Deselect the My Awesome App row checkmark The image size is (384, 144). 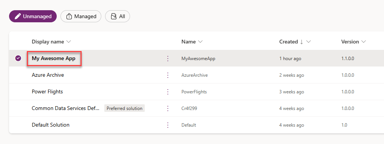[18, 58]
